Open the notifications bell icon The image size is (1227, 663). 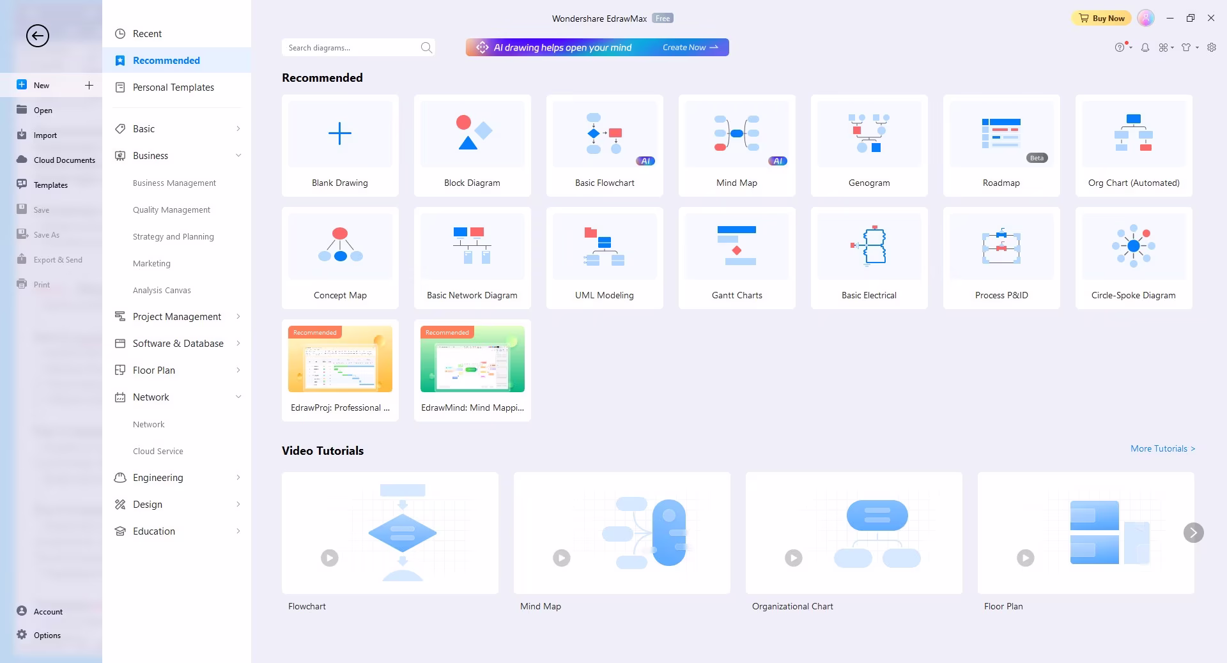(x=1145, y=47)
